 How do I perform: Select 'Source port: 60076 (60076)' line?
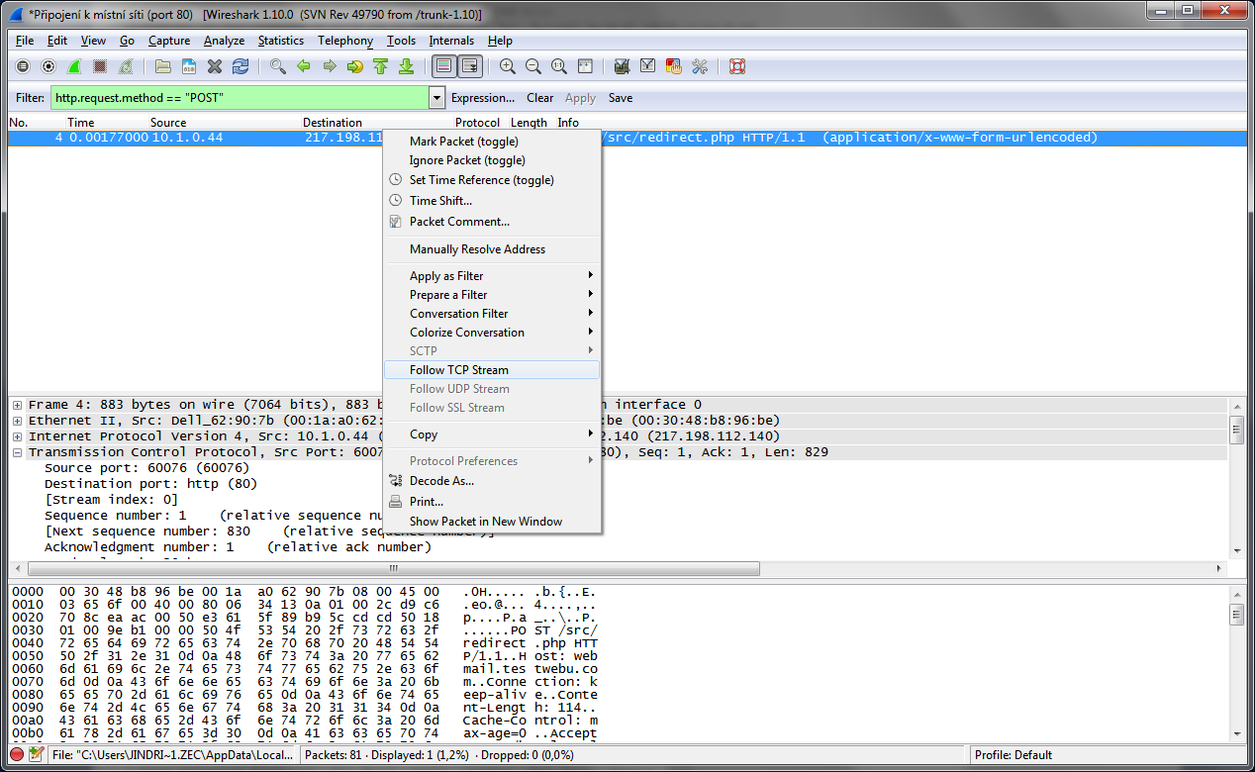point(146,468)
